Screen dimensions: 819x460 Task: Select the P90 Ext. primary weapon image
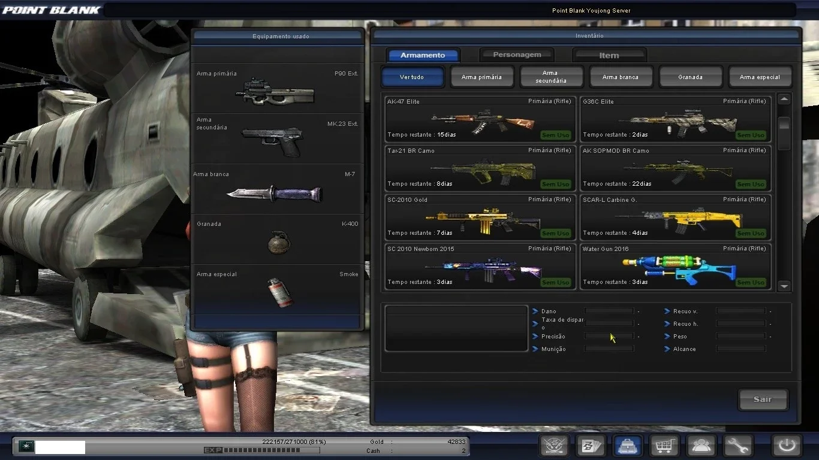tap(275, 91)
